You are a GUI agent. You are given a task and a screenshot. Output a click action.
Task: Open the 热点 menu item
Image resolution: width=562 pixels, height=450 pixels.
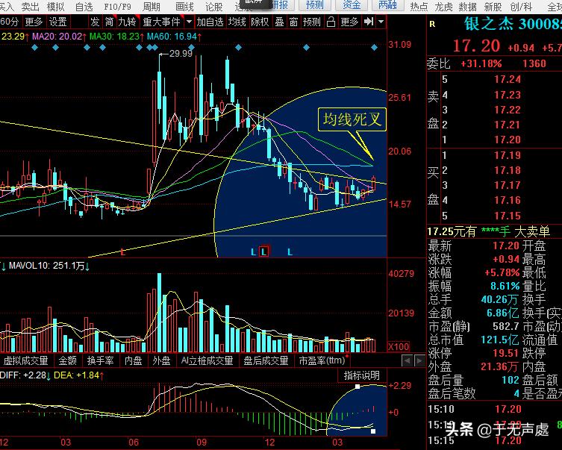click(419, 7)
